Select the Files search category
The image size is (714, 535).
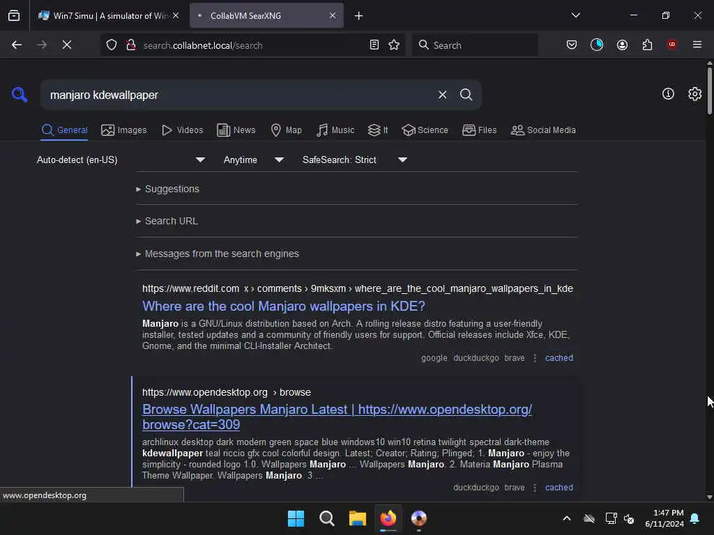pyautogui.click(x=479, y=130)
